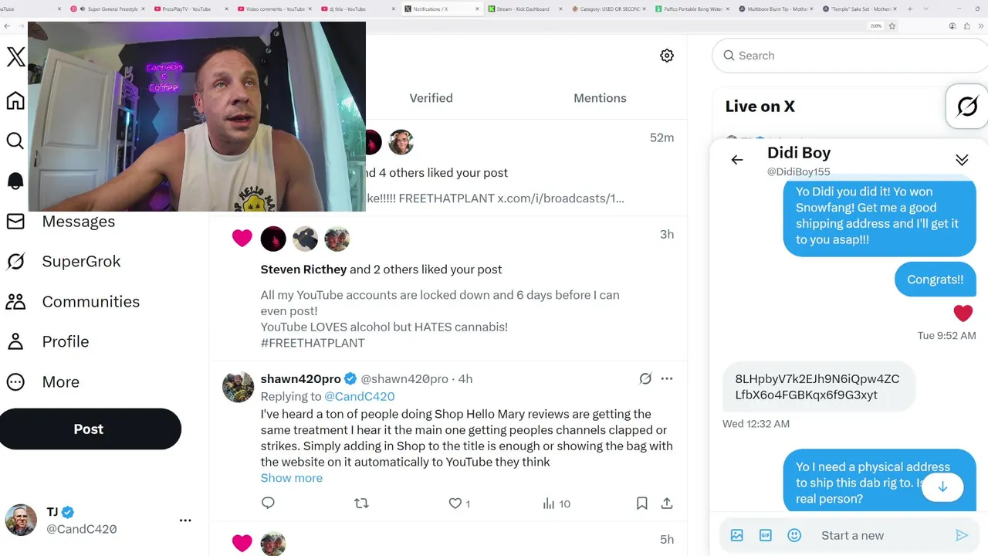
Task: Attach media in message composer
Action: pos(737,535)
